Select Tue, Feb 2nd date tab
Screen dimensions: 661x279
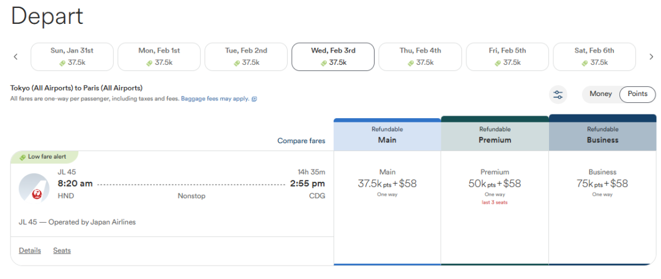pyautogui.click(x=246, y=56)
